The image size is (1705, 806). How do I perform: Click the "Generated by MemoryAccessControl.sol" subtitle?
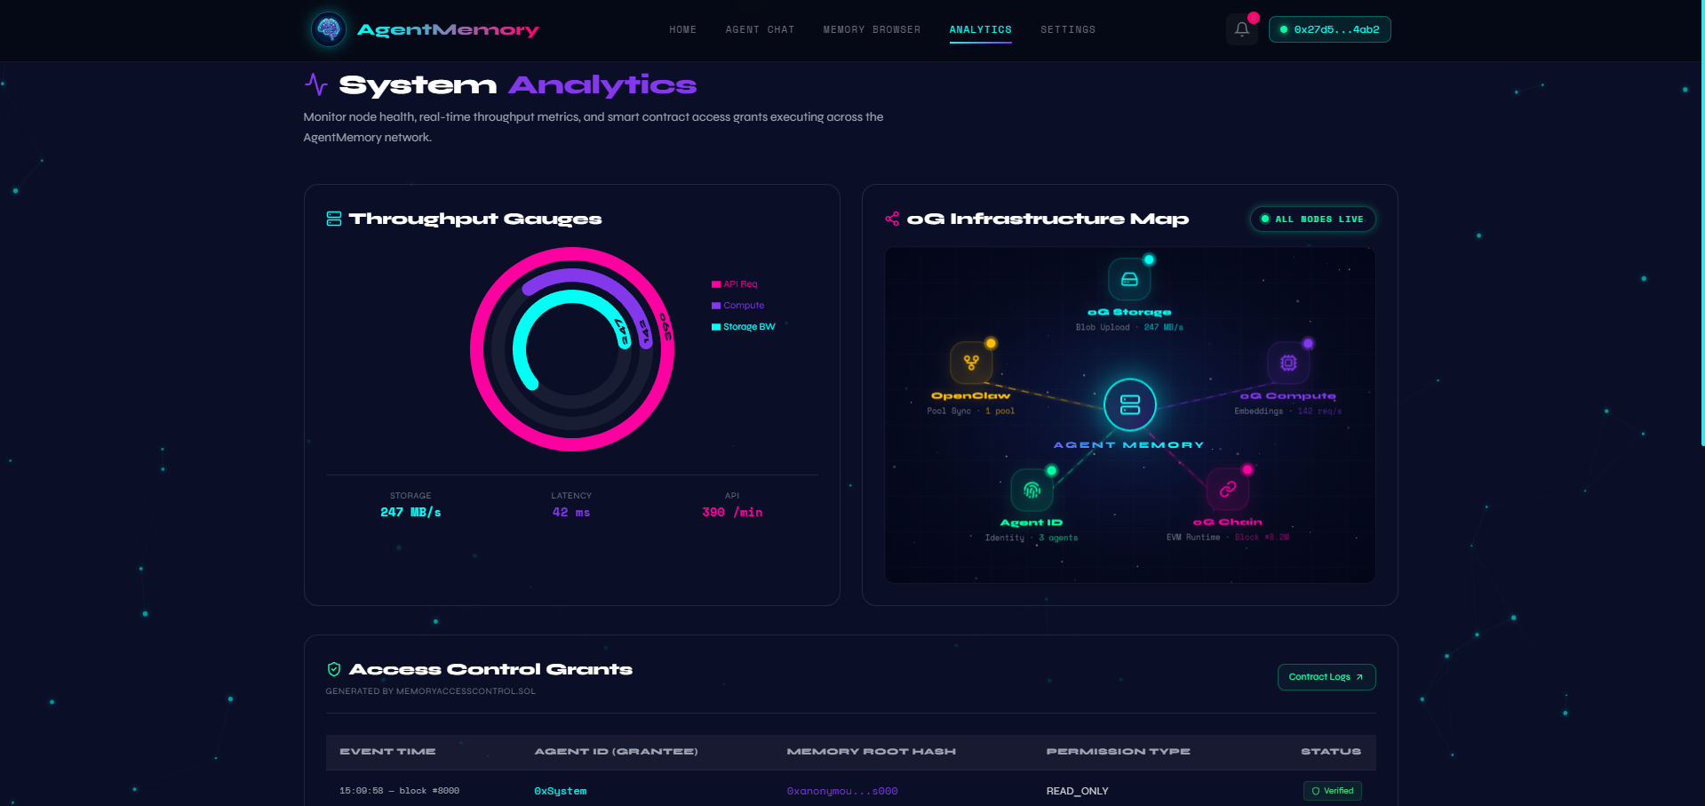pos(431,691)
